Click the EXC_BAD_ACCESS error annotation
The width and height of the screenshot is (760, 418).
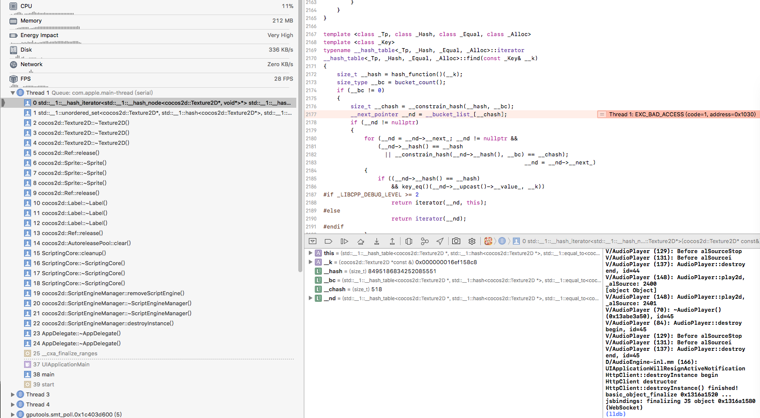tap(682, 114)
